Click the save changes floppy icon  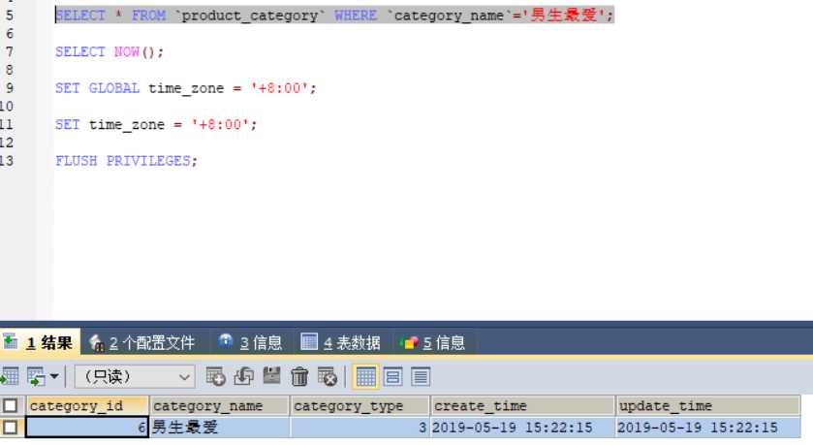tap(271, 375)
